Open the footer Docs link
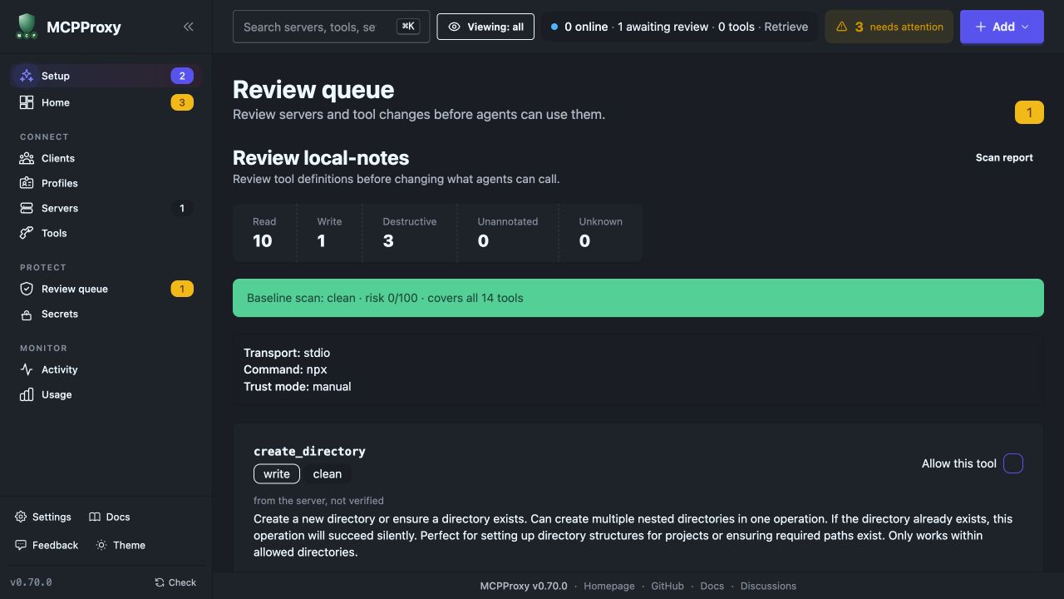Screen dimensions: 1064x599 pyautogui.click(x=712, y=586)
